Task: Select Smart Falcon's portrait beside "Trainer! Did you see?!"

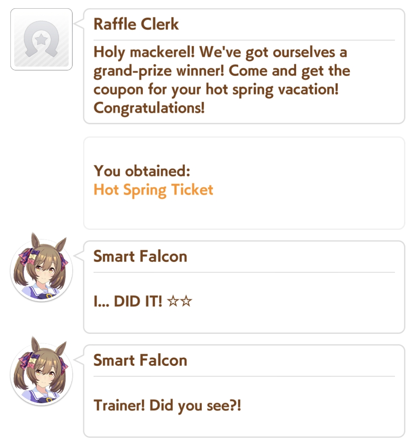Action: tap(42, 371)
